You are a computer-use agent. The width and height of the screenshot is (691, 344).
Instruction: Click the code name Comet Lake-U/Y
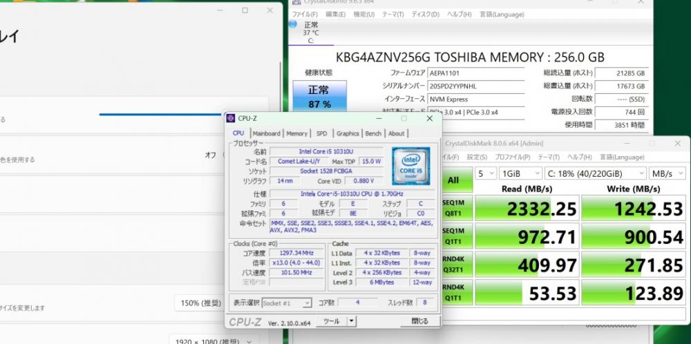pyautogui.click(x=299, y=161)
